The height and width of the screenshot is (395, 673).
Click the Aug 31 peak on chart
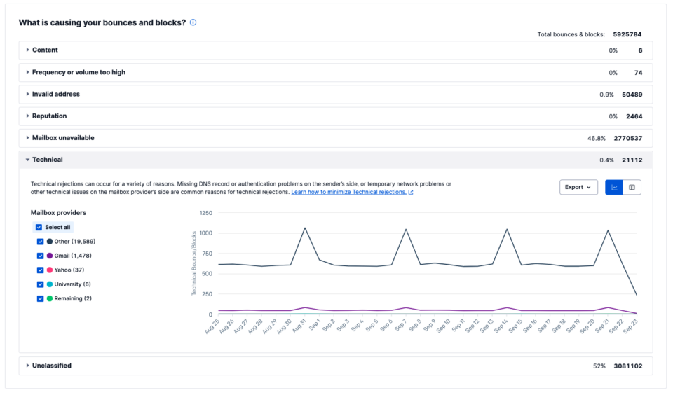pos(305,228)
